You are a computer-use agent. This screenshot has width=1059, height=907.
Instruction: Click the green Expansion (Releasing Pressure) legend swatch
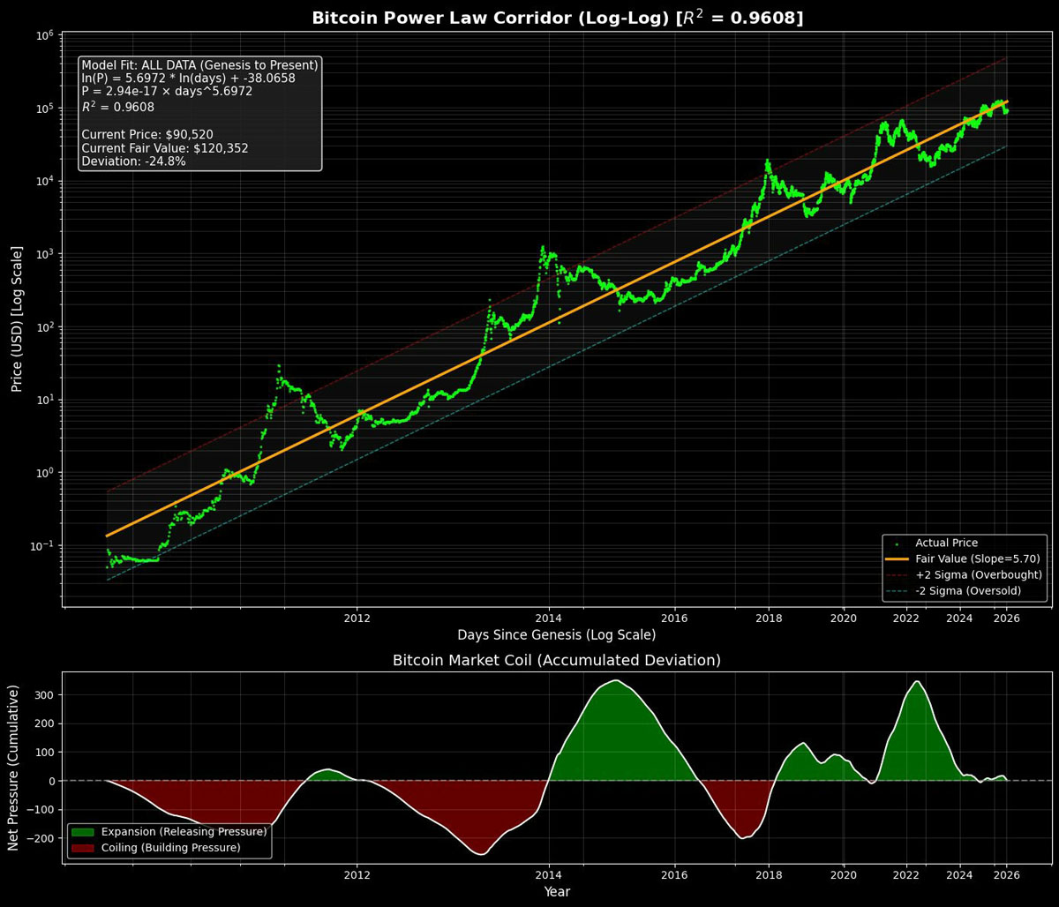pos(83,832)
